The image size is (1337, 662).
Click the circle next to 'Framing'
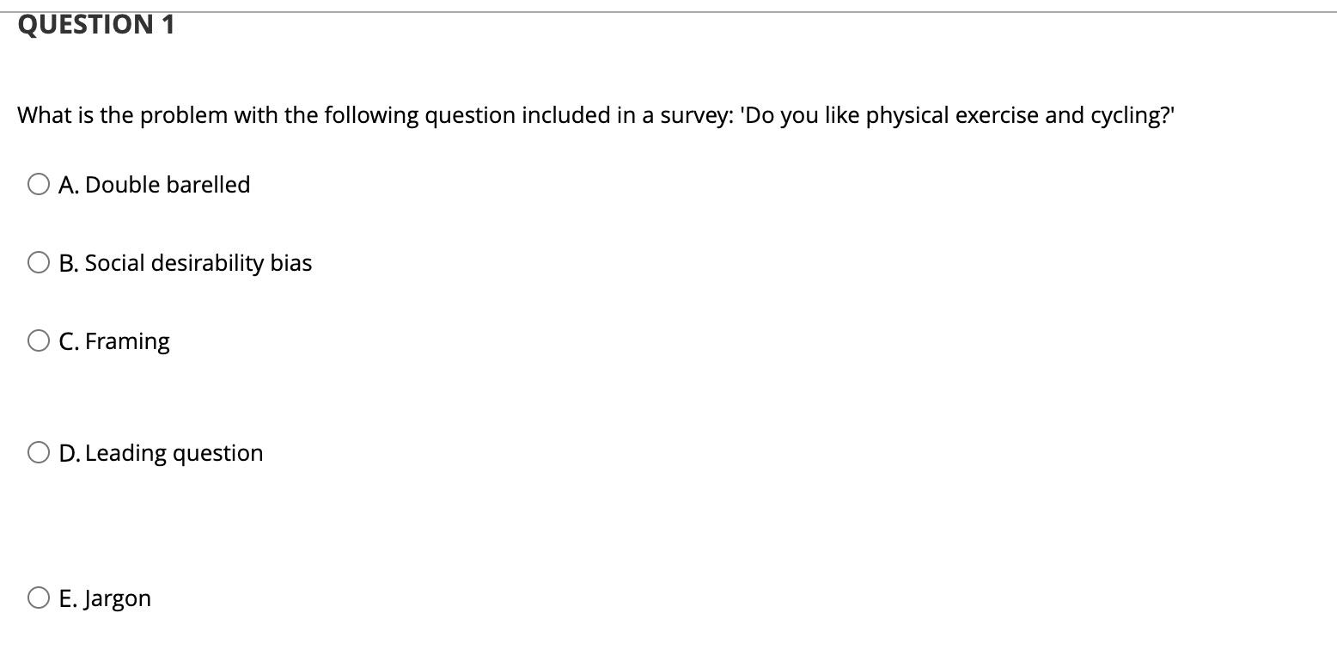point(38,340)
